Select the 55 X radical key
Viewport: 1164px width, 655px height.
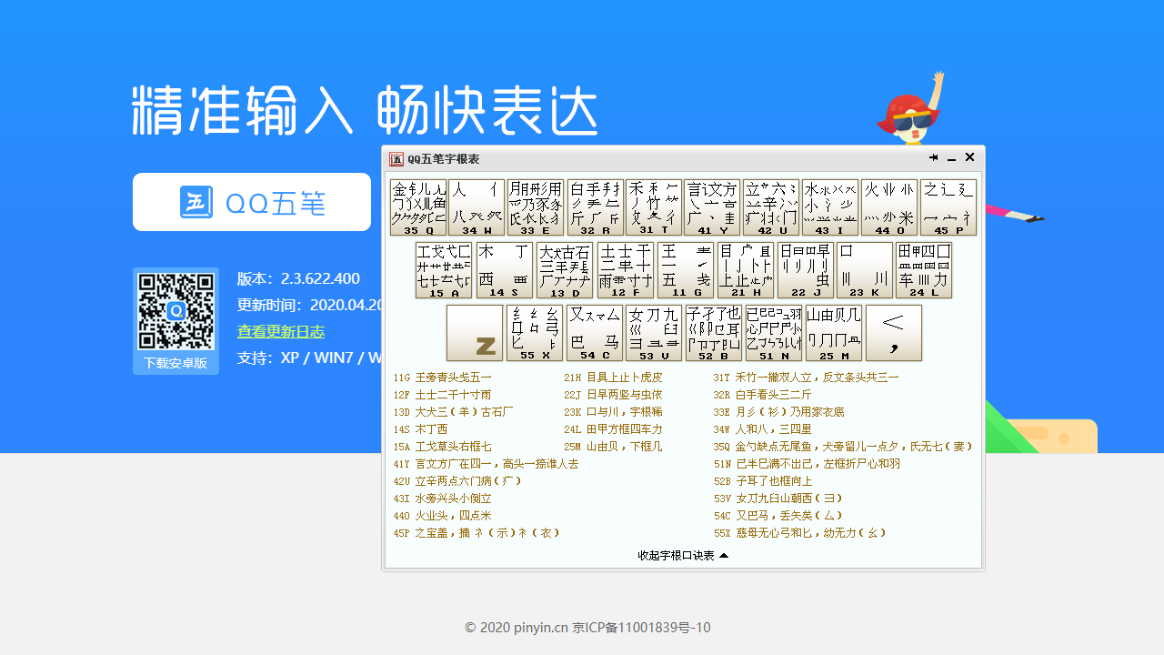[535, 333]
